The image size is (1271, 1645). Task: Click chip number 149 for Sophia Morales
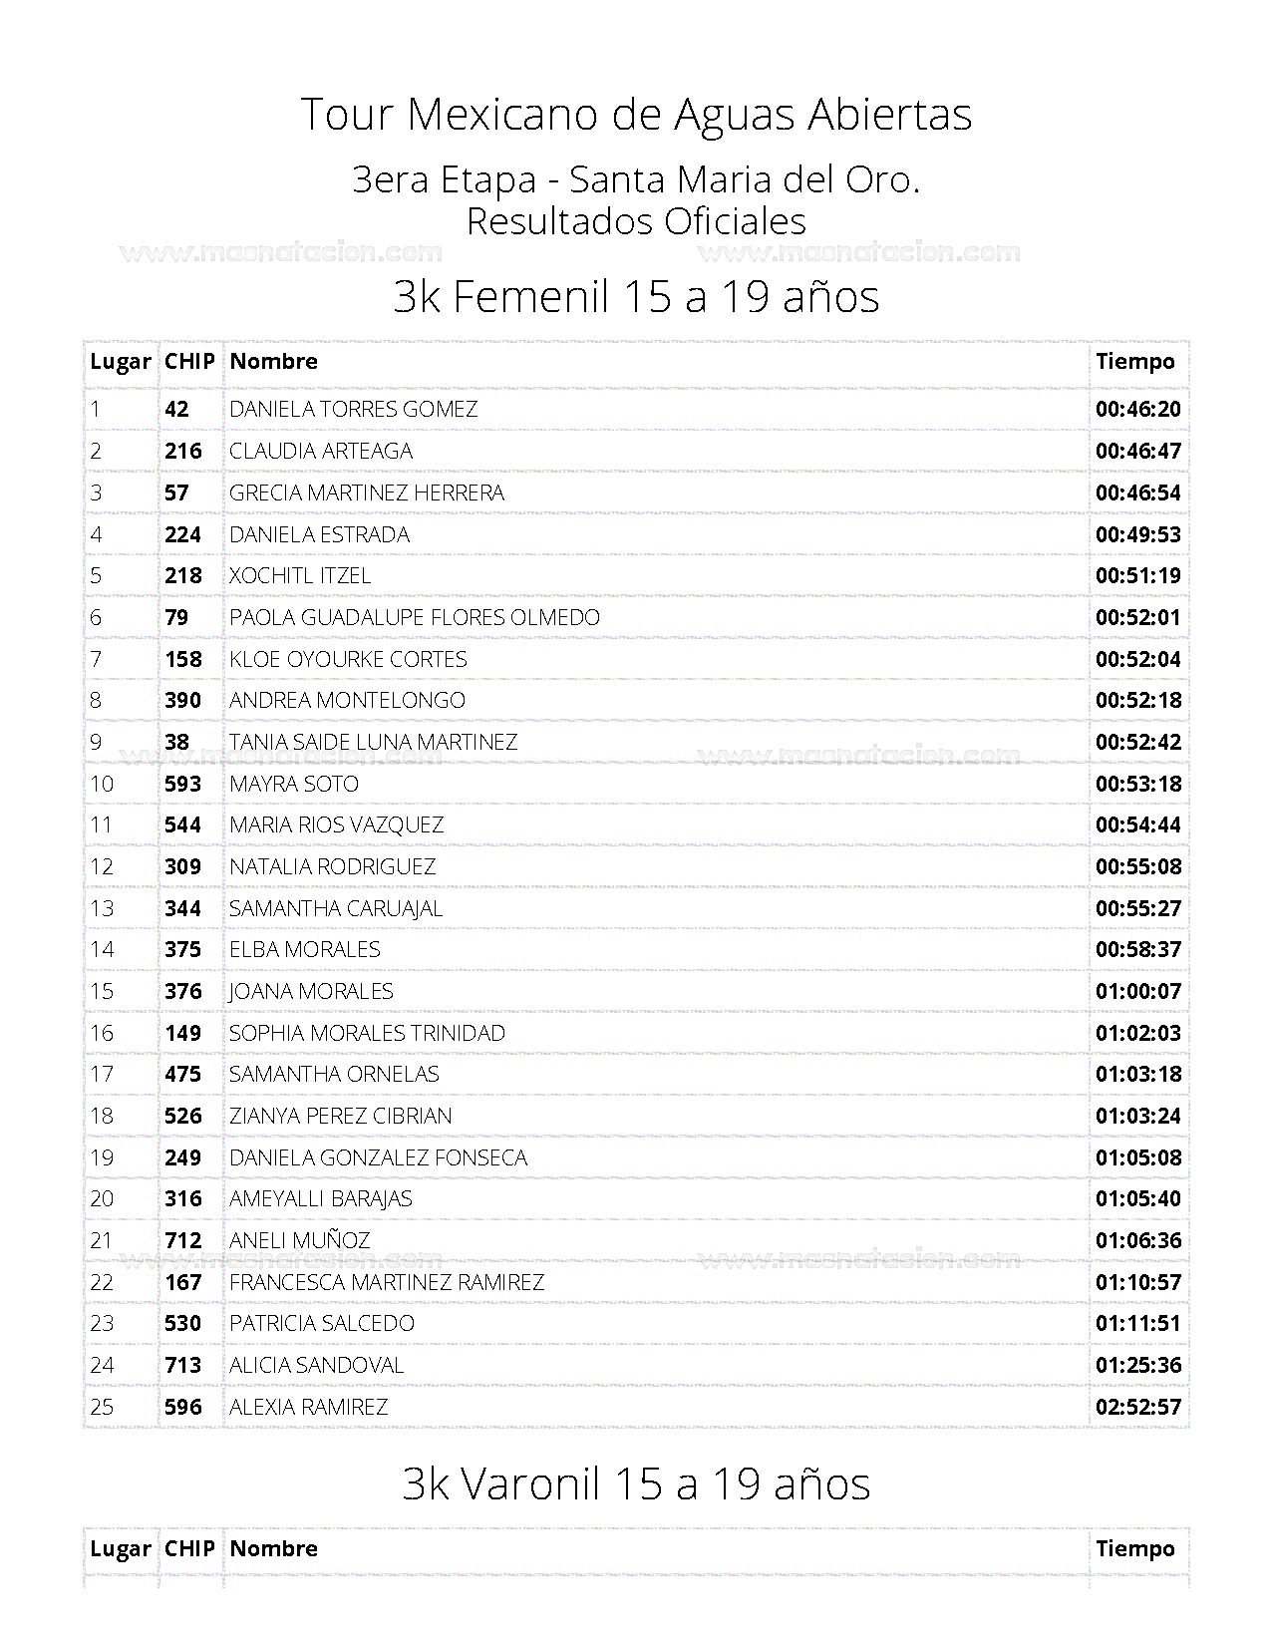point(183,1034)
